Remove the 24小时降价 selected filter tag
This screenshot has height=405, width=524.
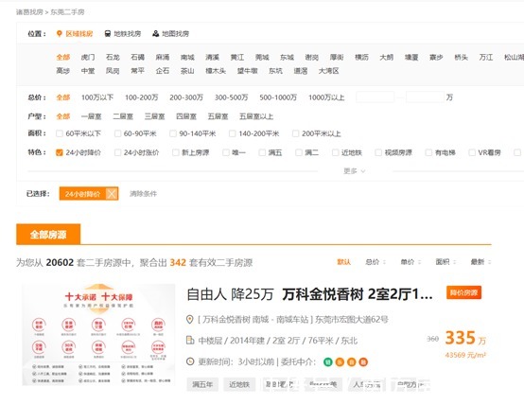(x=112, y=194)
